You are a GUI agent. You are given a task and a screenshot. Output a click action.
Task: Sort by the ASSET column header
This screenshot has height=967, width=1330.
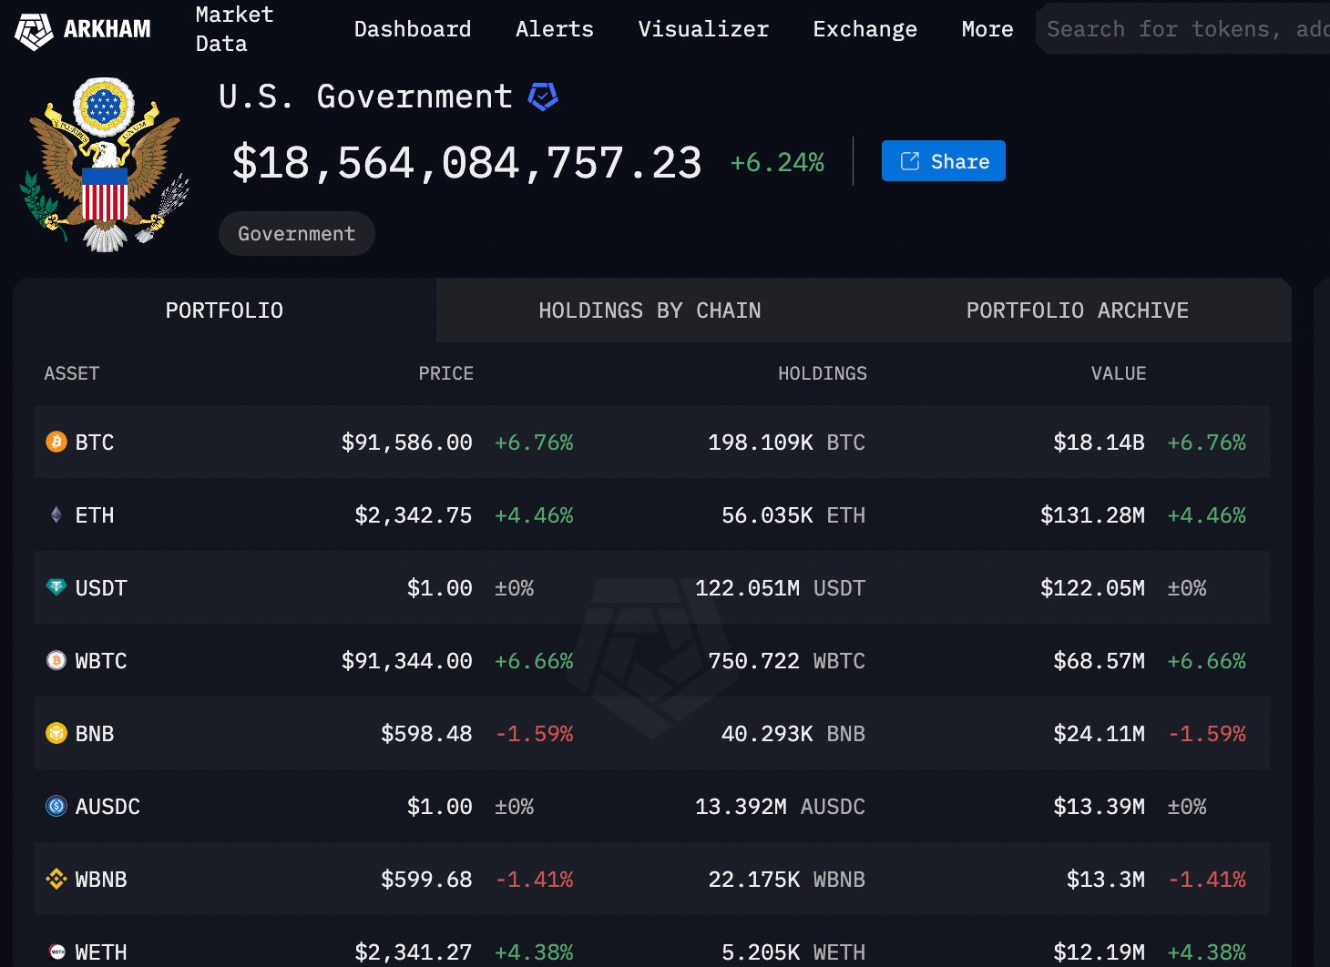coord(72,373)
